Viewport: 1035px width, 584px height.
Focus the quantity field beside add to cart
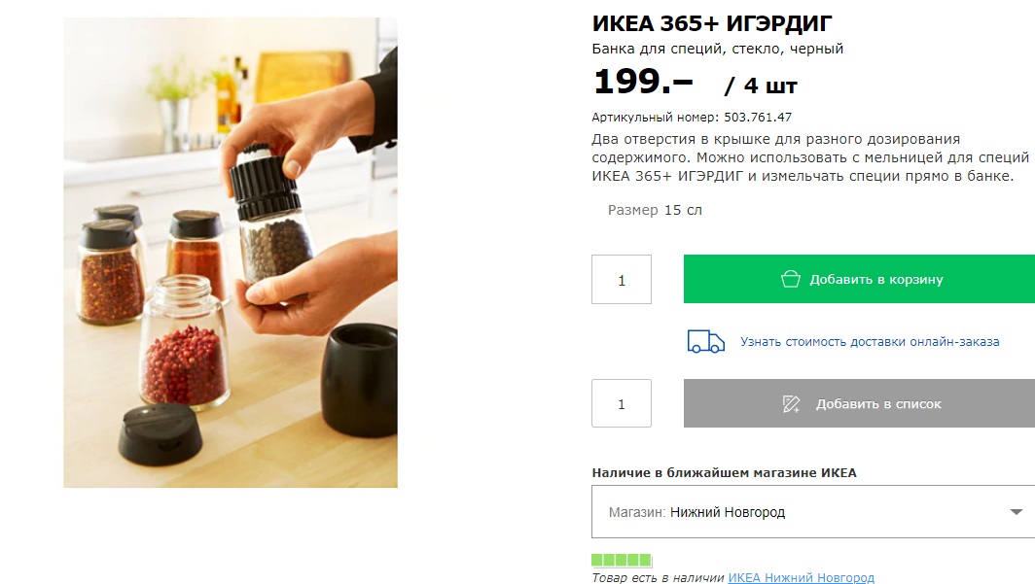622,280
